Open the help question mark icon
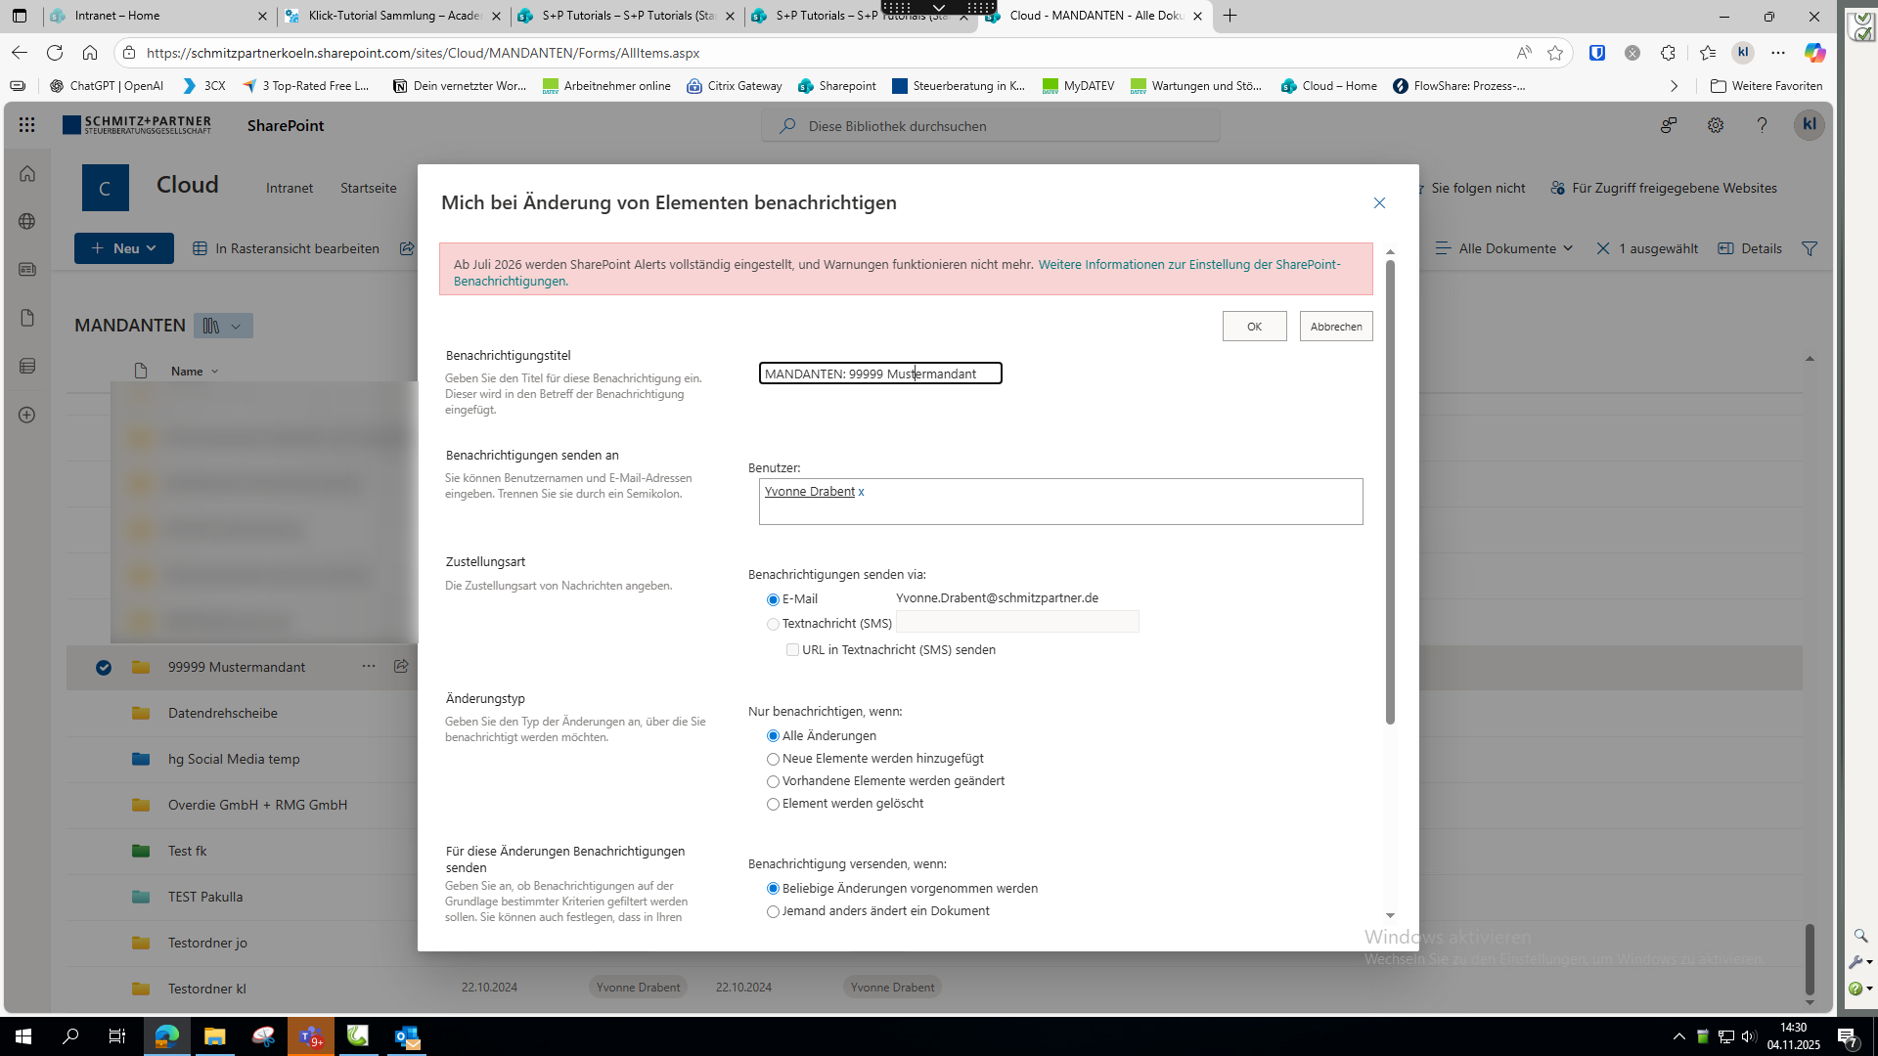Screen dimensions: 1878x1056 (1762, 125)
